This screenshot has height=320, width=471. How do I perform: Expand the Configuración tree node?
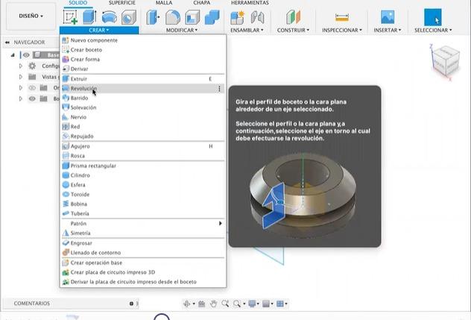21,66
